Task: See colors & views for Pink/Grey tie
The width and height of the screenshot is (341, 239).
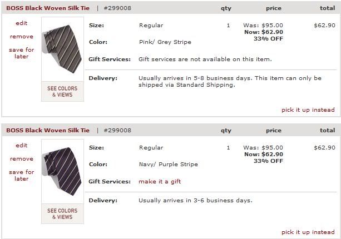Action: 62,92
